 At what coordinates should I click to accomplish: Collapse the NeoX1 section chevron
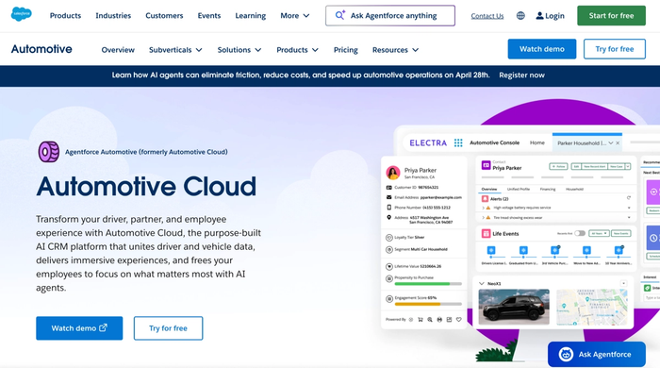tap(482, 283)
